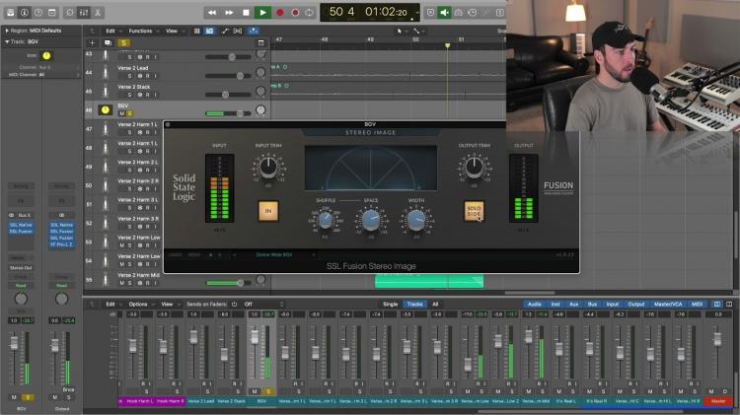Viewport: 740px width, 415px height.
Task: Expand the Region: MIDI Defaults disclosure triangle
Action: tap(7, 31)
